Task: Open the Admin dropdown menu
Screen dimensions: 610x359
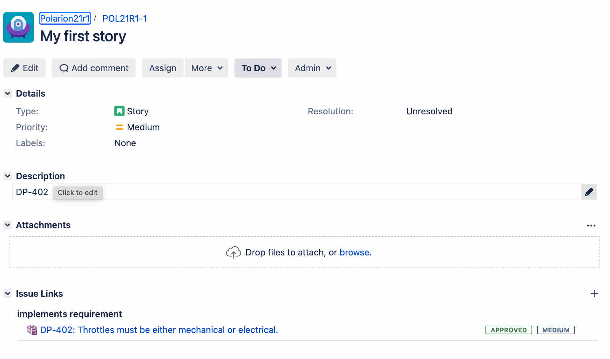Action: coord(312,68)
